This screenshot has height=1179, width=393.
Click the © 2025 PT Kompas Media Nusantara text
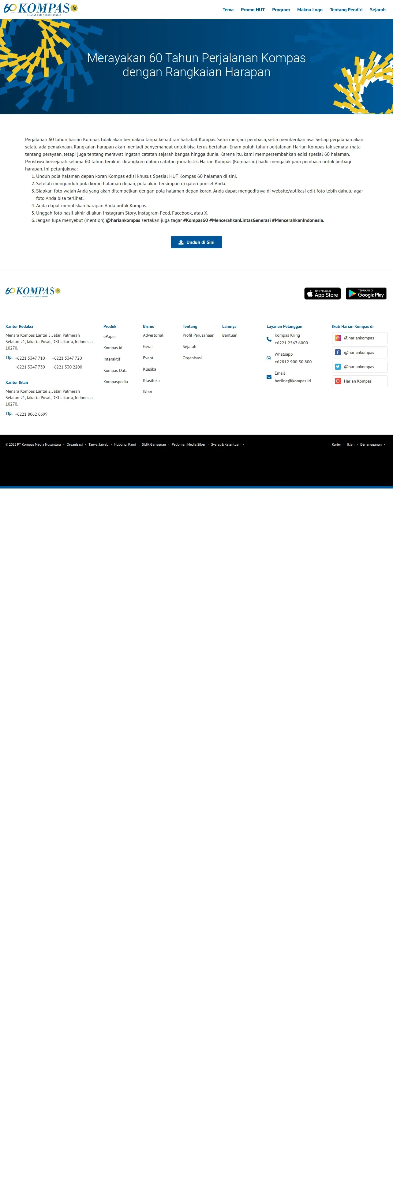pos(33,444)
